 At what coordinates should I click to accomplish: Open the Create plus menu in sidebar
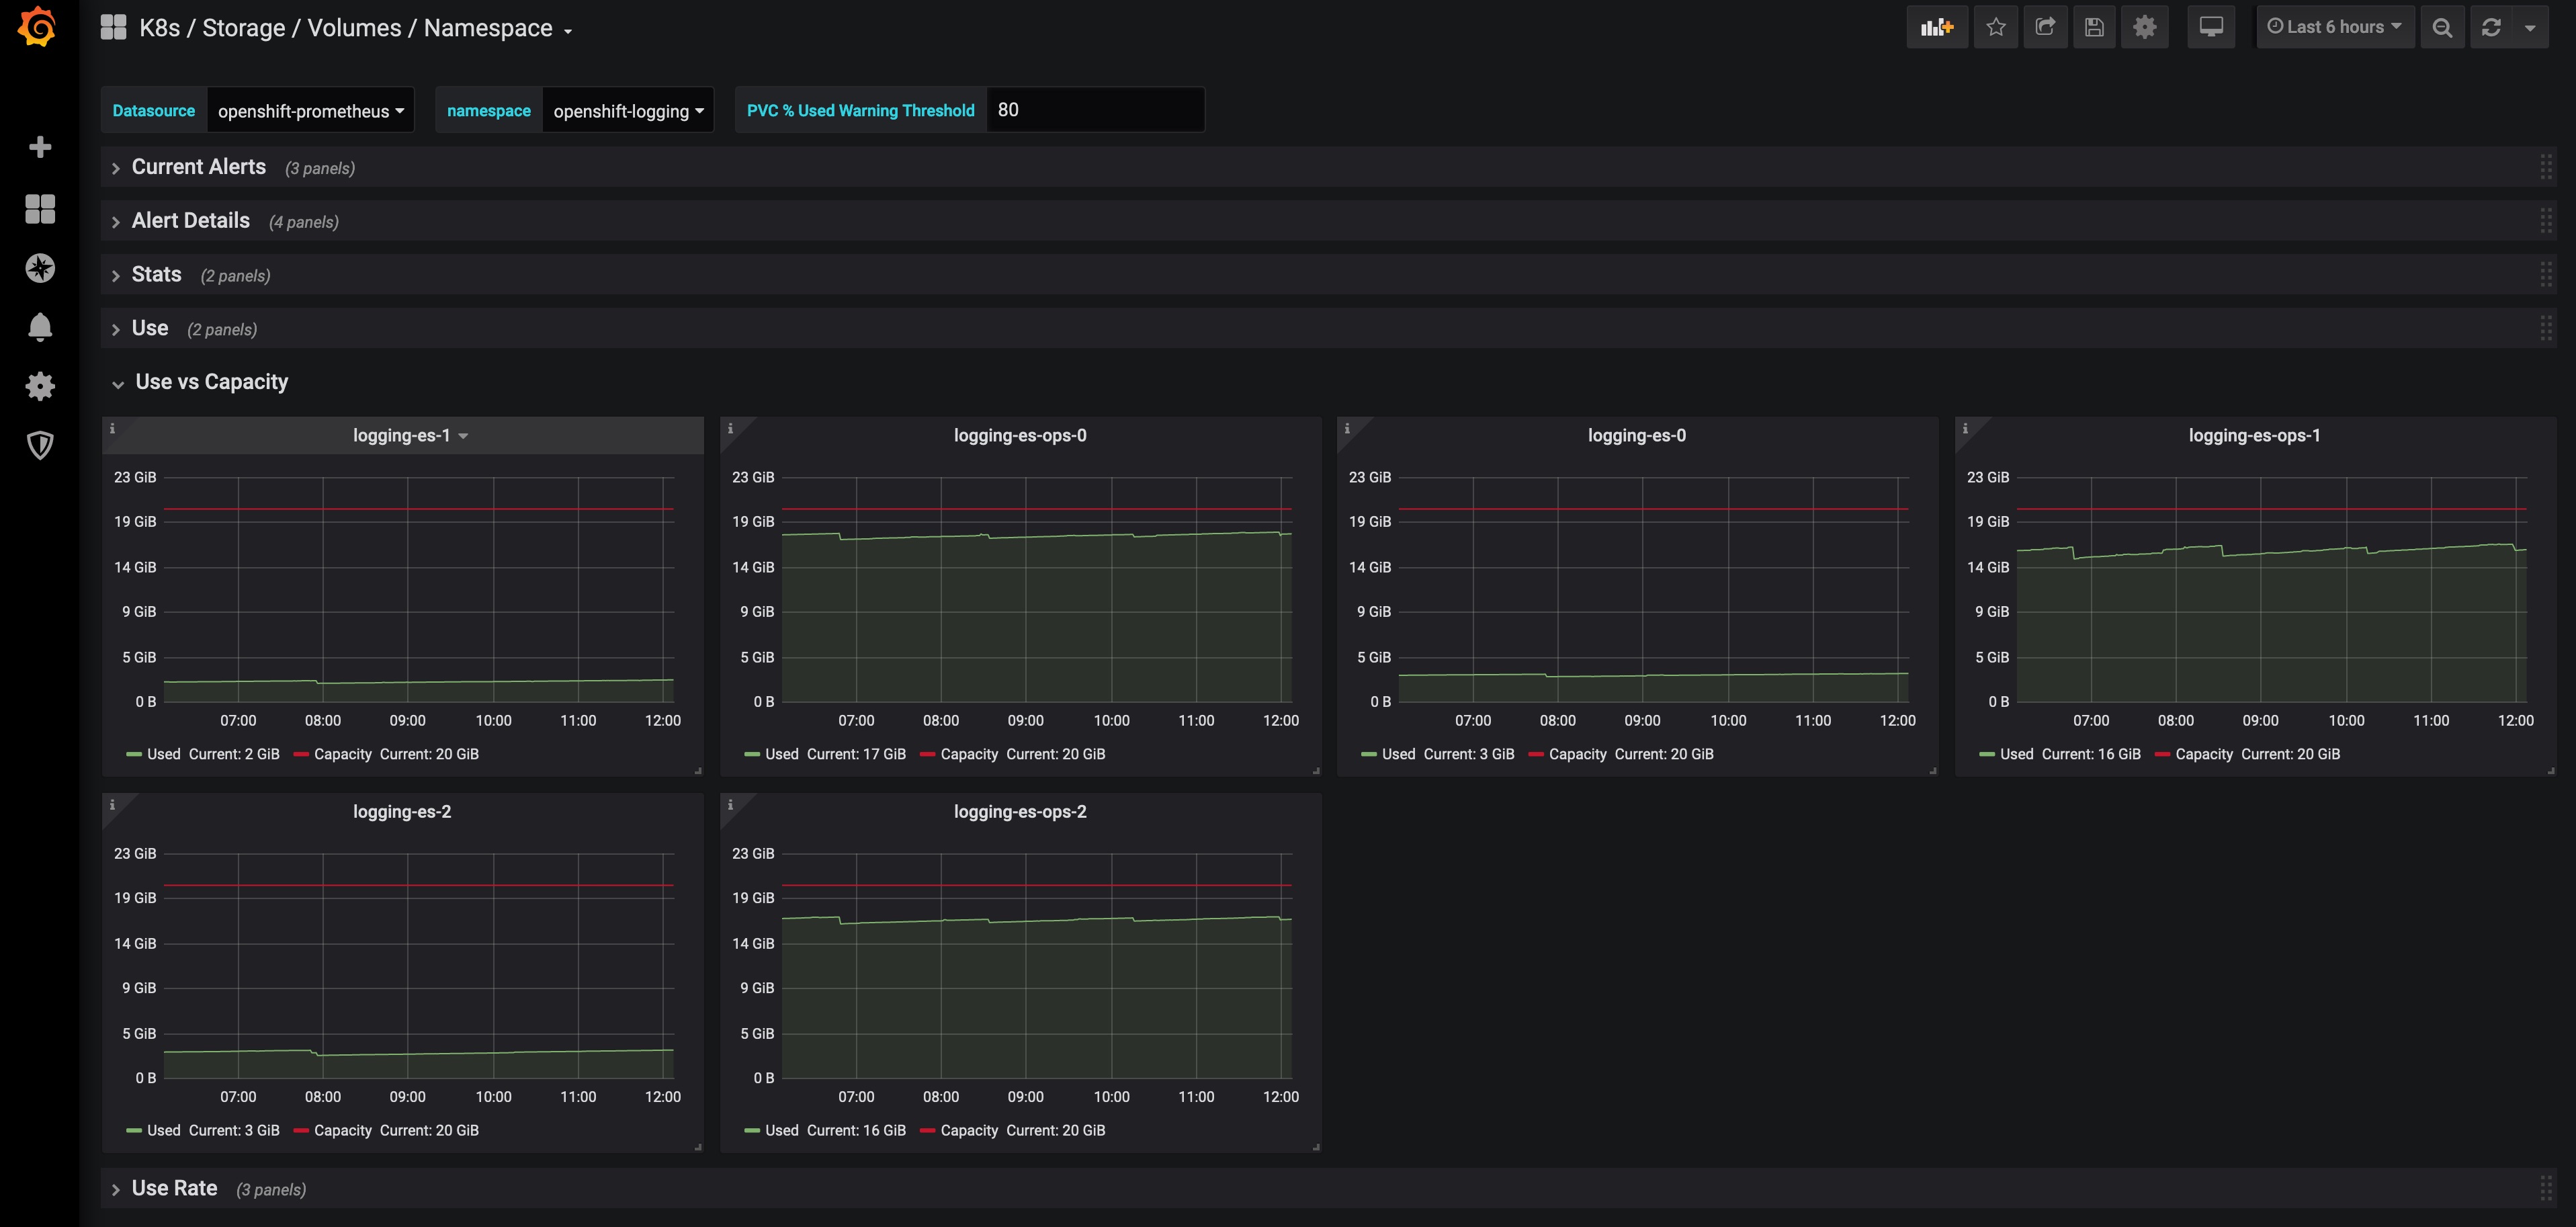(40, 147)
